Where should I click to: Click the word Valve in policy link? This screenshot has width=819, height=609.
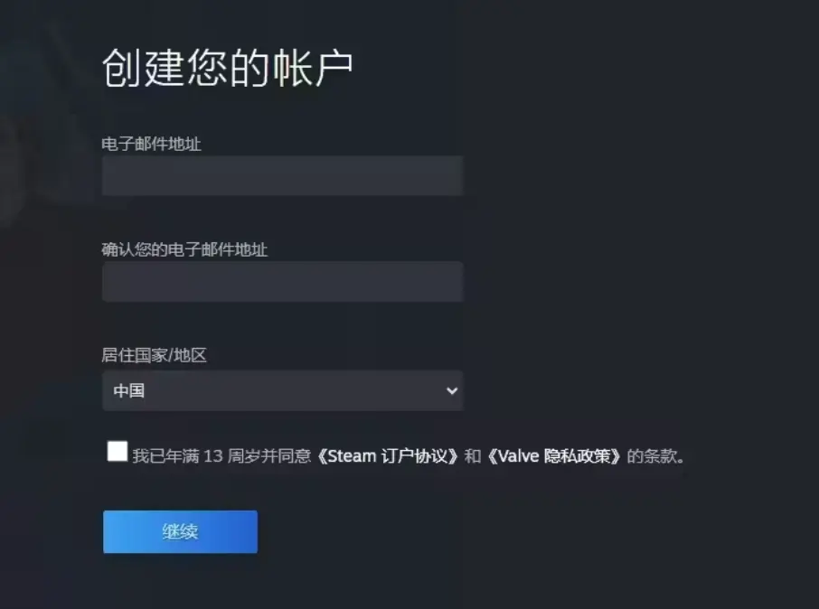point(519,456)
